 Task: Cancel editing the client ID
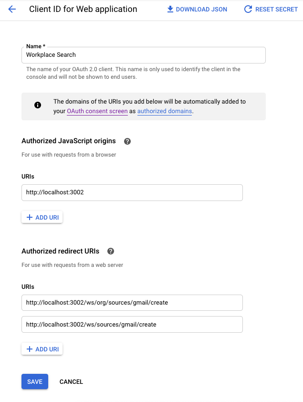click(x=71, y=381)
